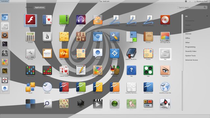This screenshot has width=210, height=118.
Task: Launch LibreOffice Base
Action: (x=64, y=87)
